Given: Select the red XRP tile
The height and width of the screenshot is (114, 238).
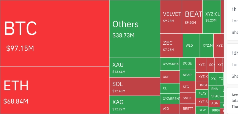Looking at the screenshot, I should point(170,77).
